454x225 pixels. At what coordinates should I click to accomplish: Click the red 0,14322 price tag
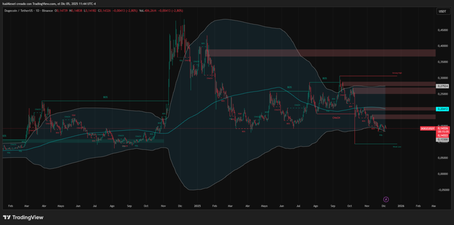[443, 136]
